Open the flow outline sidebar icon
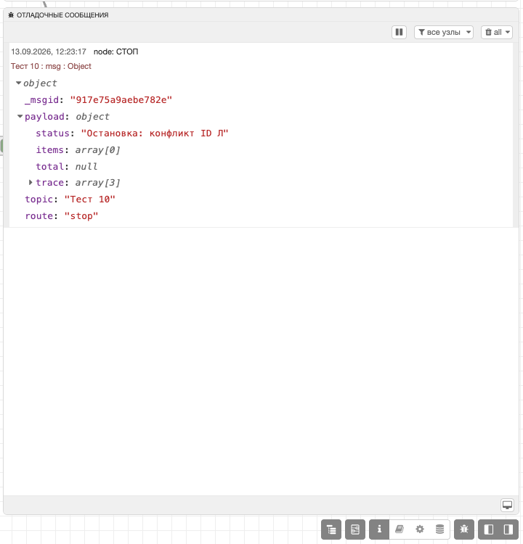This screenshot has height=544, width=523. [x=355, y=529]
